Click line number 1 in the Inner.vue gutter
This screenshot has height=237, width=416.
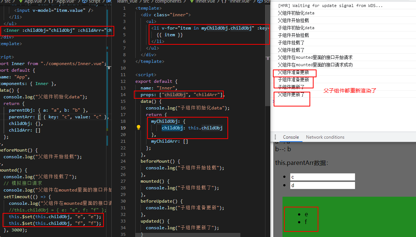tap(124, 8)
